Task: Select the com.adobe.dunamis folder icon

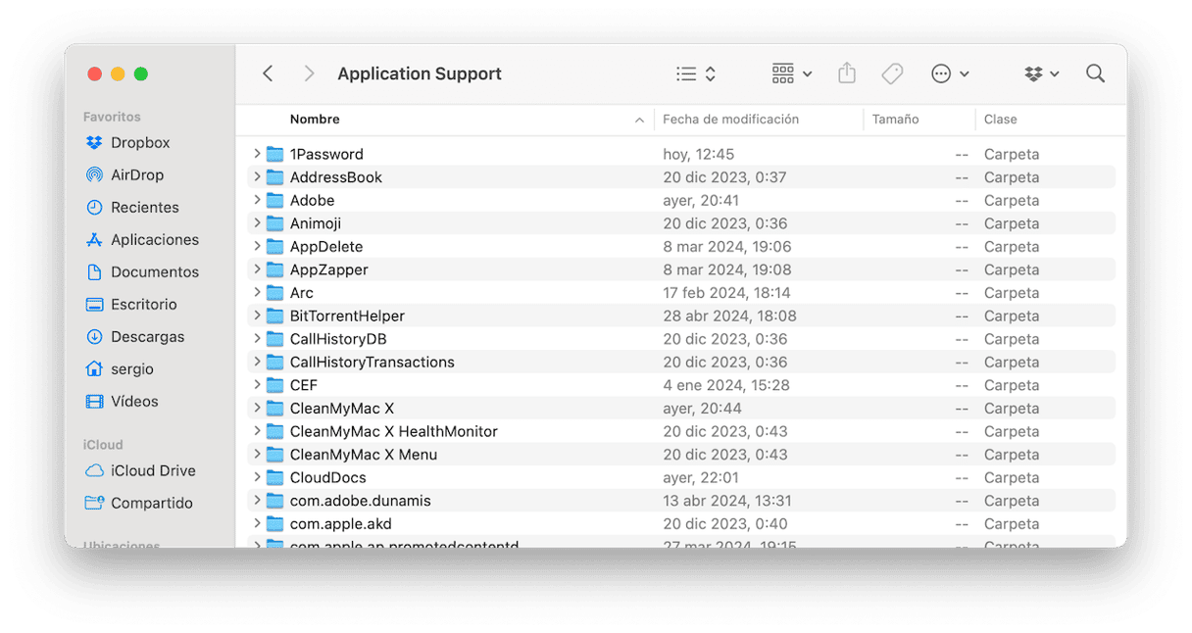Action: (275, 501)
